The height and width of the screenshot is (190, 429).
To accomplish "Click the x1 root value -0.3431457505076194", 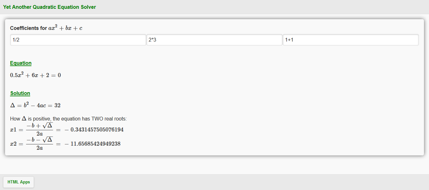I will click(94, 130).
